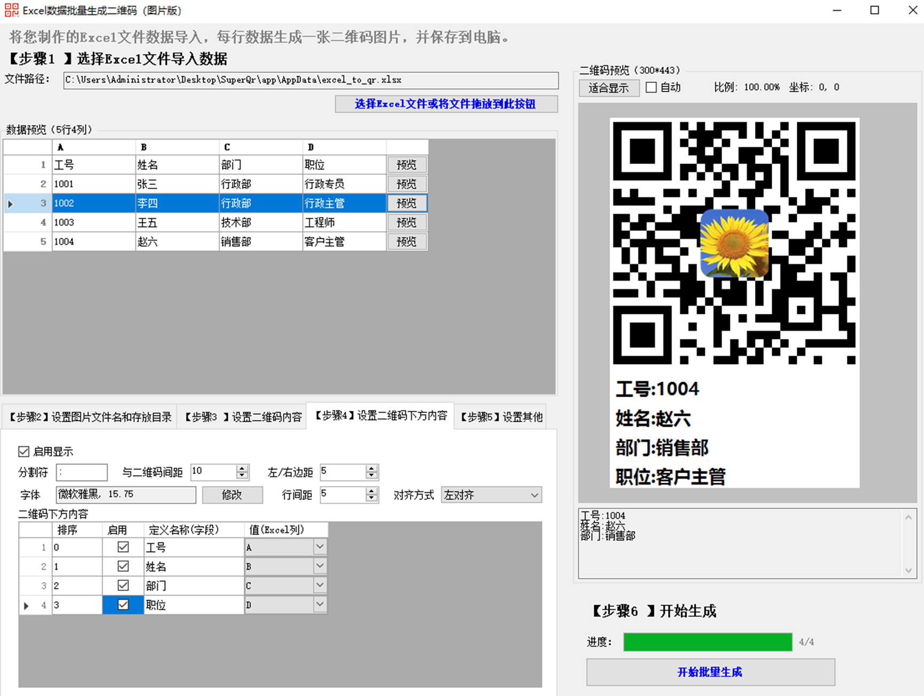Image resolution: width=924 pixels, height=696 pixels.
Task: Select cell 1003 in data preview
Action: (x=94, y=222)
